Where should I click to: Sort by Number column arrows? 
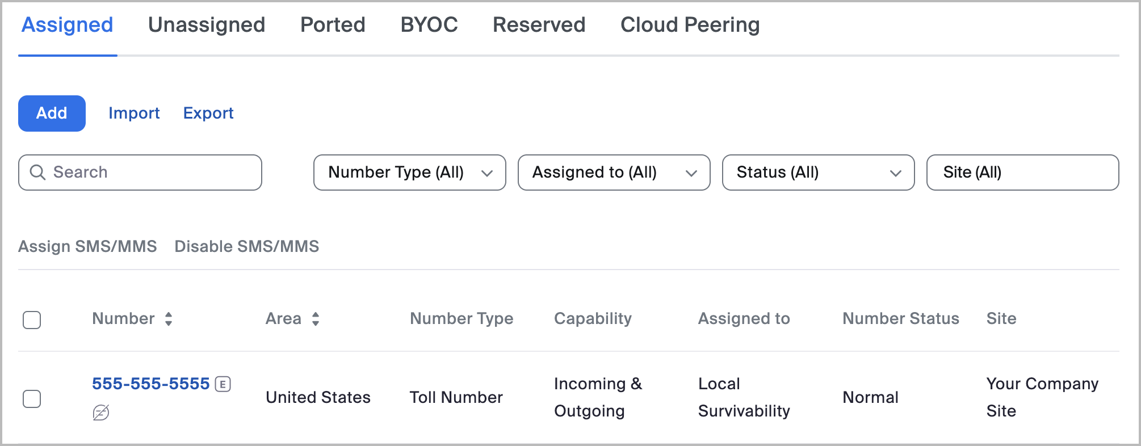pos(169,319)
